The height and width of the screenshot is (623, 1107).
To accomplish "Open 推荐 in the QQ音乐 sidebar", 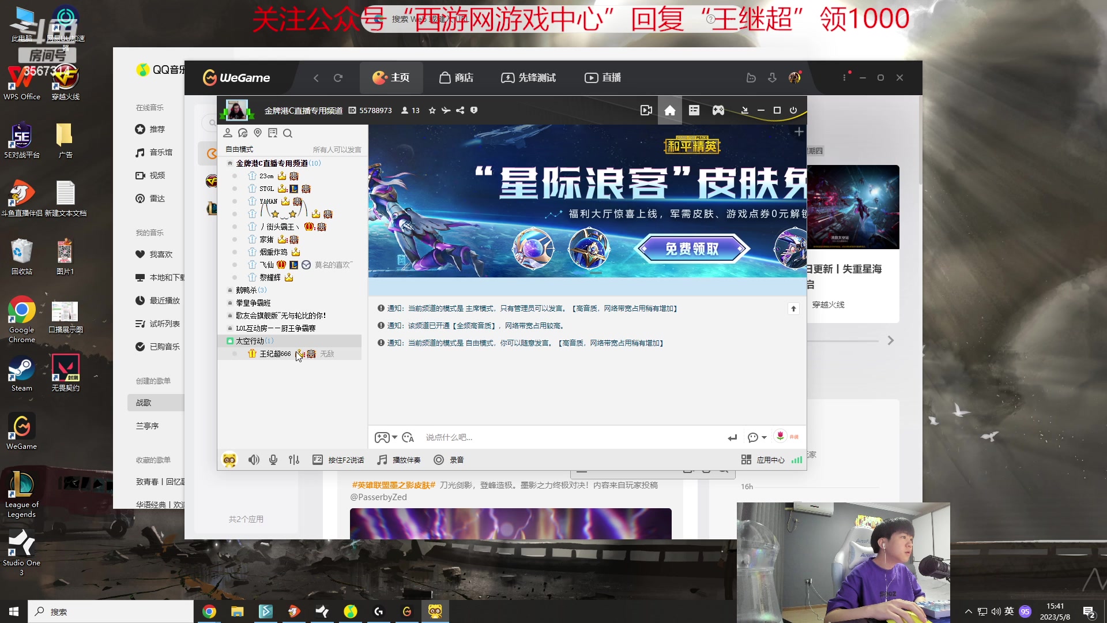I will pyautogui.click(x=150, y=129).
